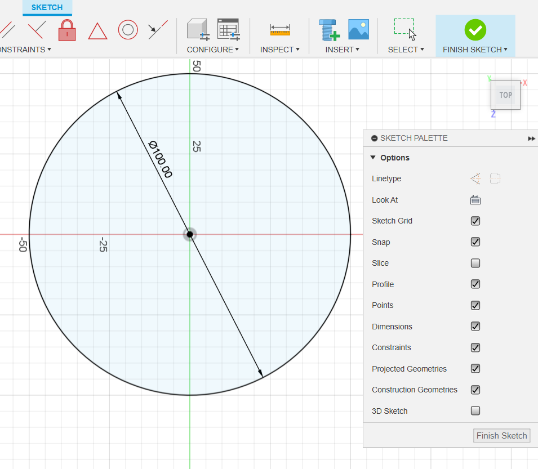Viewport: 538px width, 469px height.
Task: Collapse the Options section in Sketch Palette
Action: 372,158
